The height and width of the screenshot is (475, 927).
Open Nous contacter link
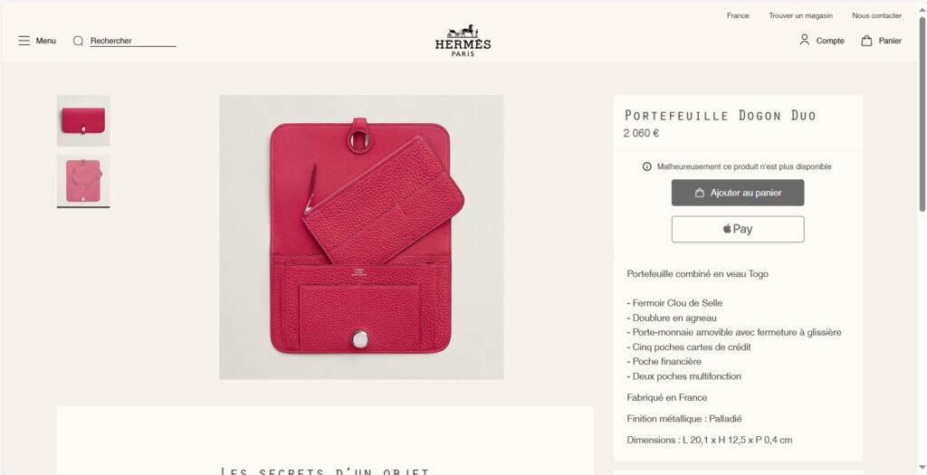(x=876, y=15)
